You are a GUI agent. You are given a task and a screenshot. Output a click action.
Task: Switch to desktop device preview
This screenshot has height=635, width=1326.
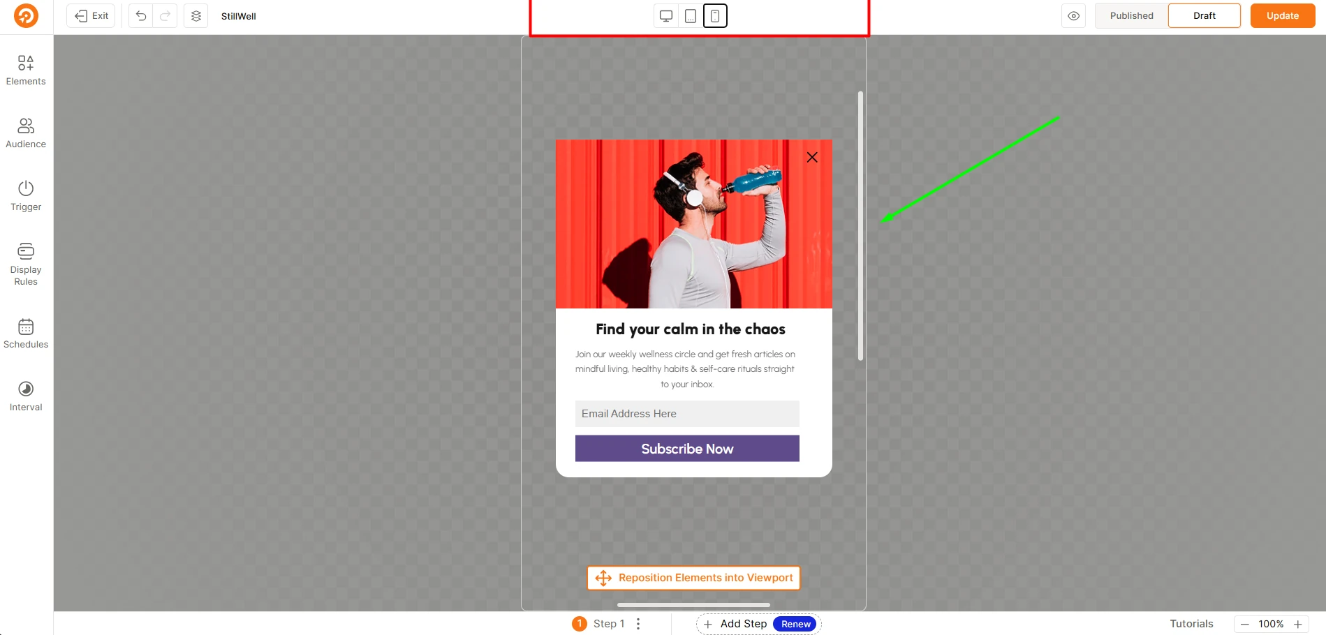tap(666, 15)
